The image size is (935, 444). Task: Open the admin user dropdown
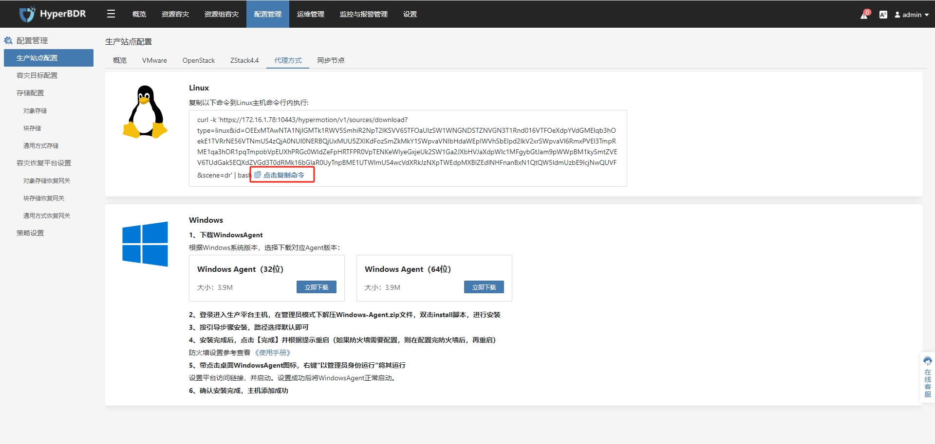(x=912, y=15)
